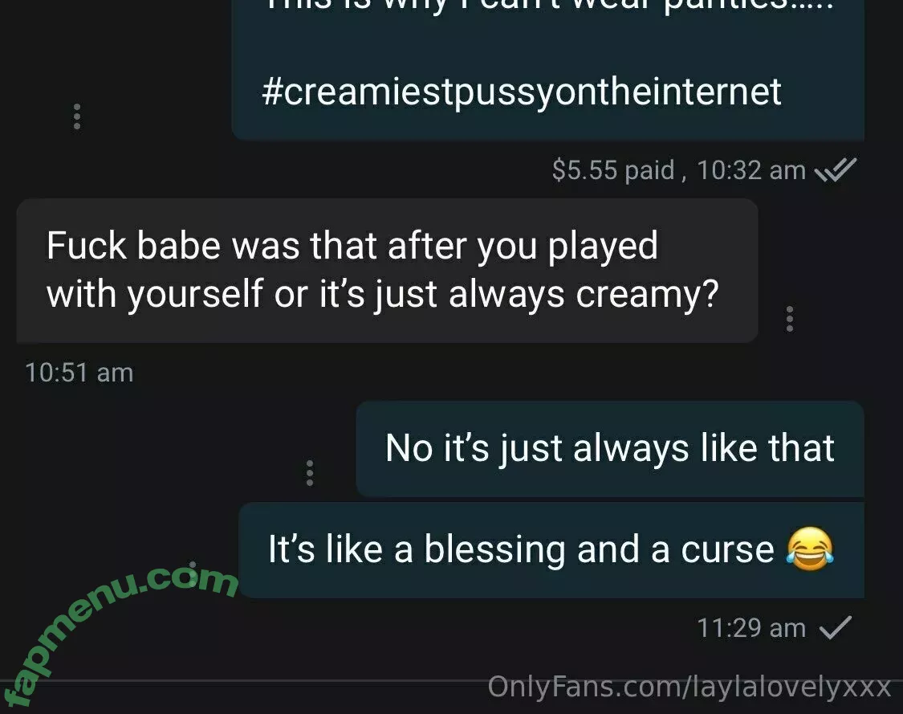Click the OnlyFans.com/laylalovelyxxx watermark text

(x=689, y=687)
